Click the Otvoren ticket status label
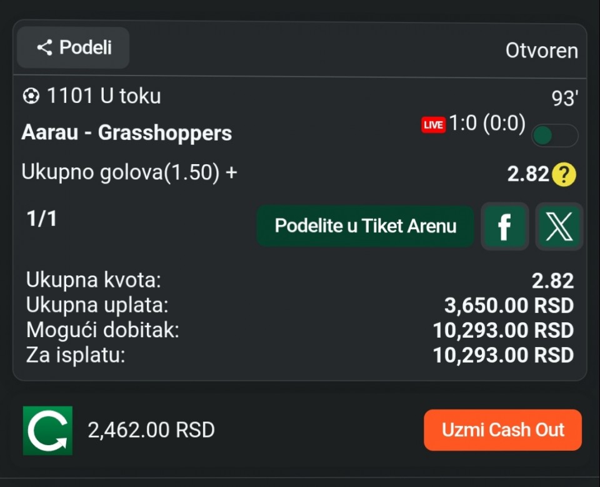Viewport: 600px width, 487px height. 541,51
